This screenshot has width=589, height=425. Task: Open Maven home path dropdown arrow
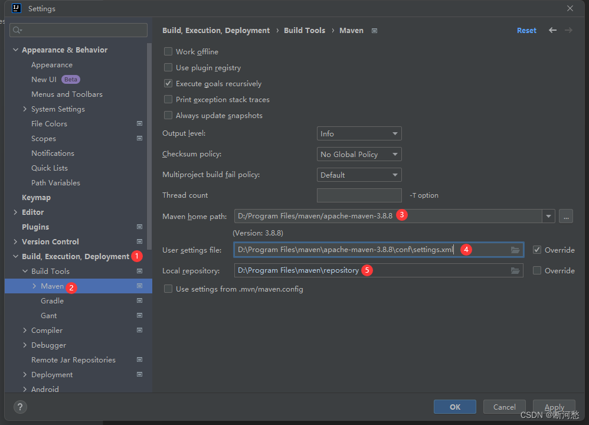tap(548, 216)
